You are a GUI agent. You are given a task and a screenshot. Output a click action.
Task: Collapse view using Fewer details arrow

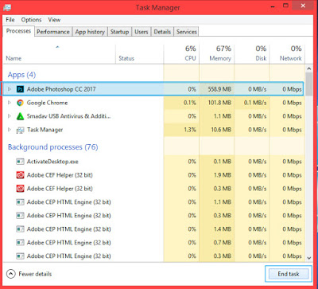11,274
